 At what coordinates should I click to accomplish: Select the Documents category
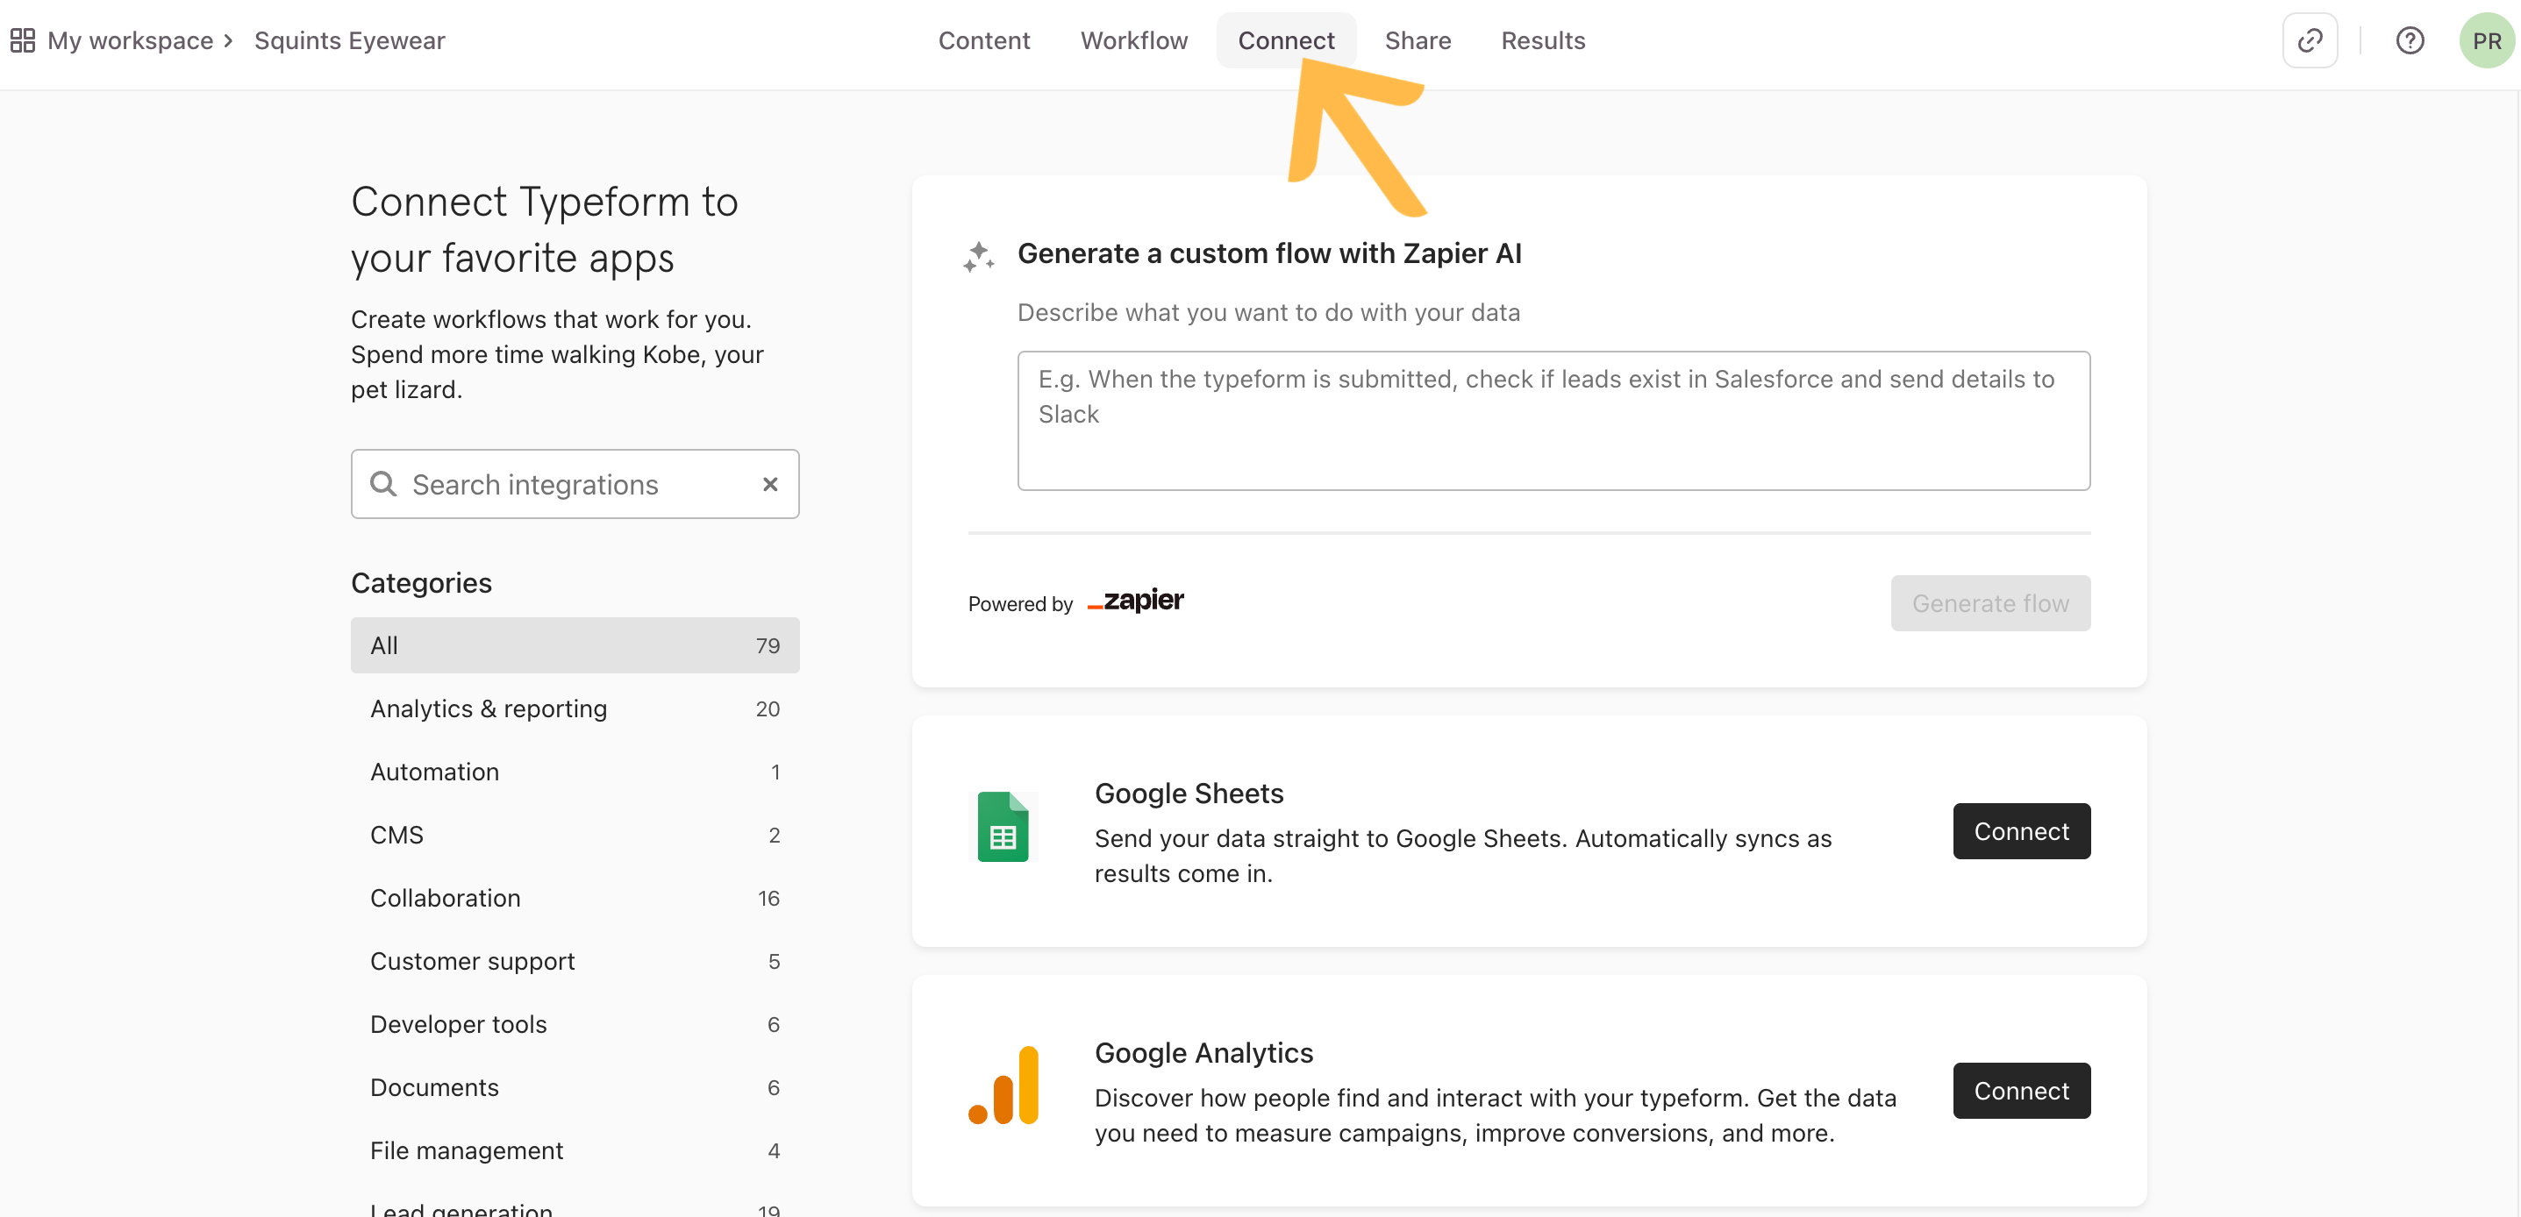[575, 1087]
